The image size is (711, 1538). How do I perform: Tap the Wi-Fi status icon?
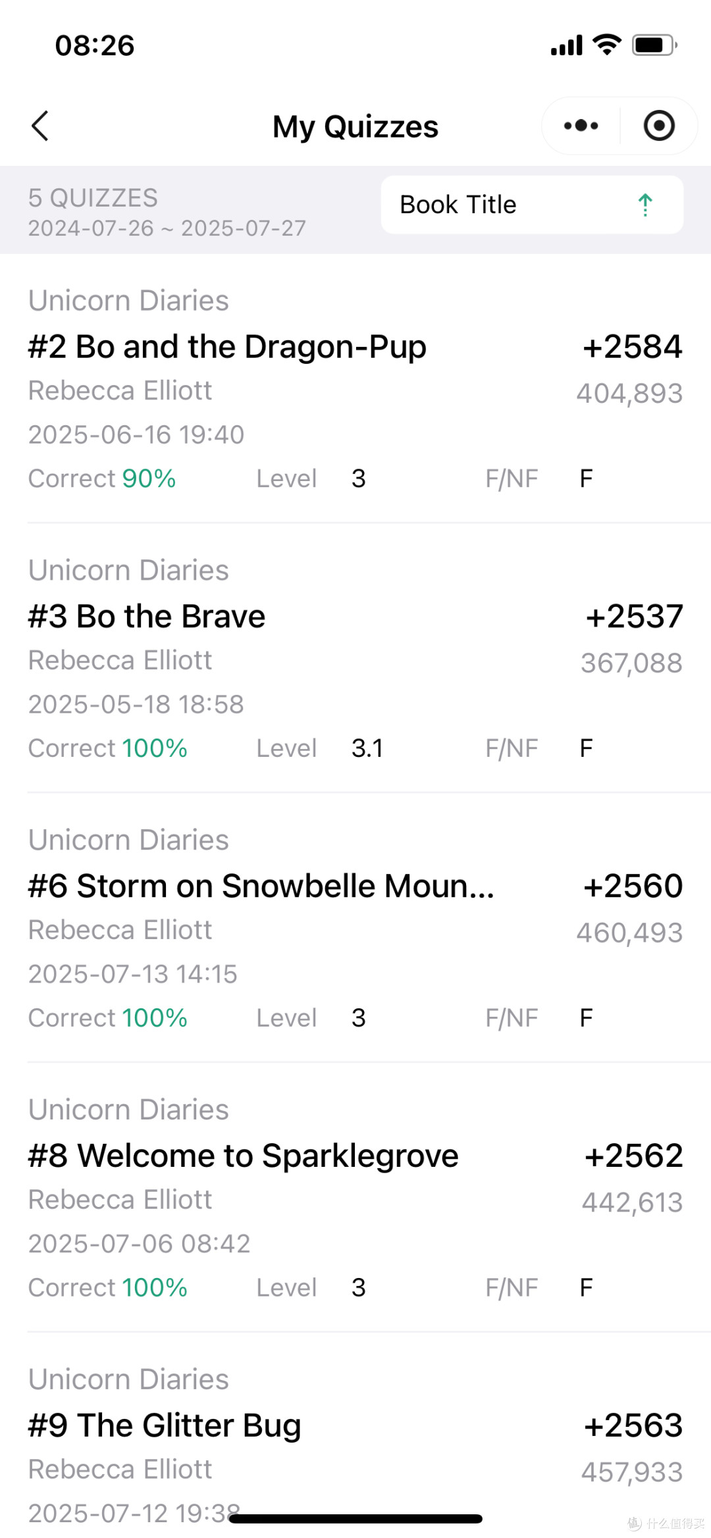point(607,45)
